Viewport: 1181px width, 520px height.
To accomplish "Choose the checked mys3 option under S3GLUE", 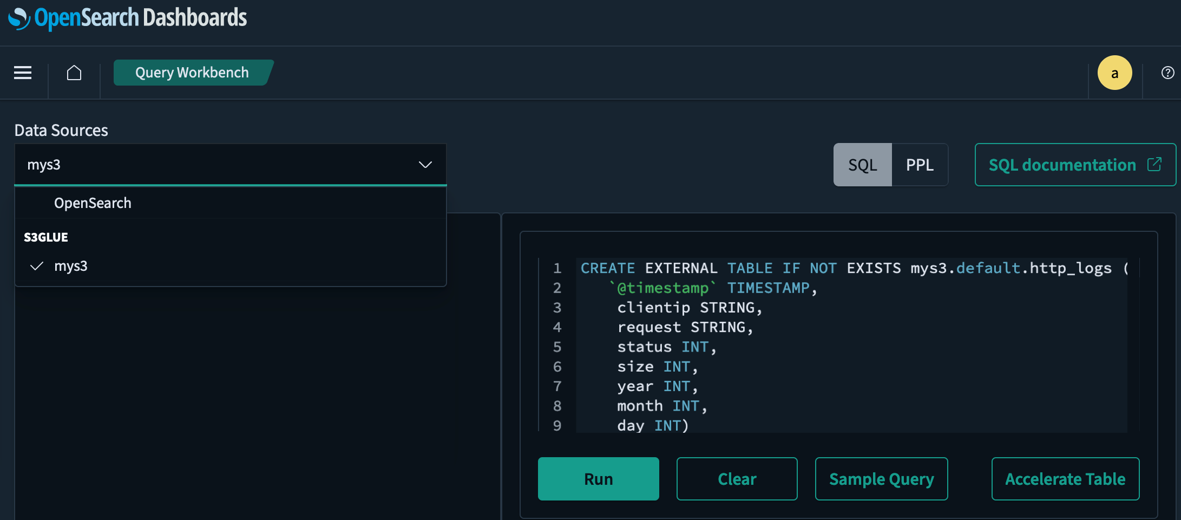I will click(x=231, y=266).
